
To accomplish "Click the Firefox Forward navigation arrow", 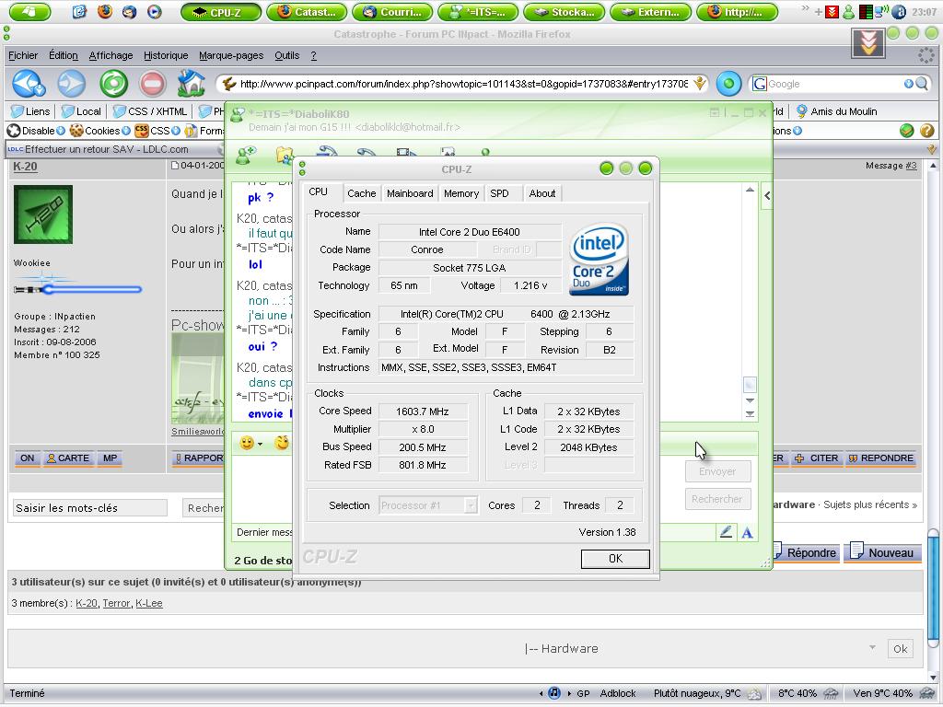I will point(72,84).
